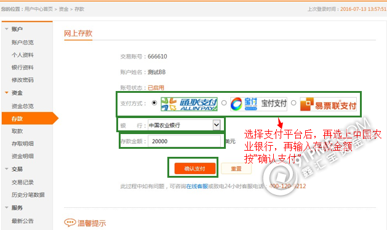
Task: Click the 存款金额 amount input field
Action: (184, 141)
